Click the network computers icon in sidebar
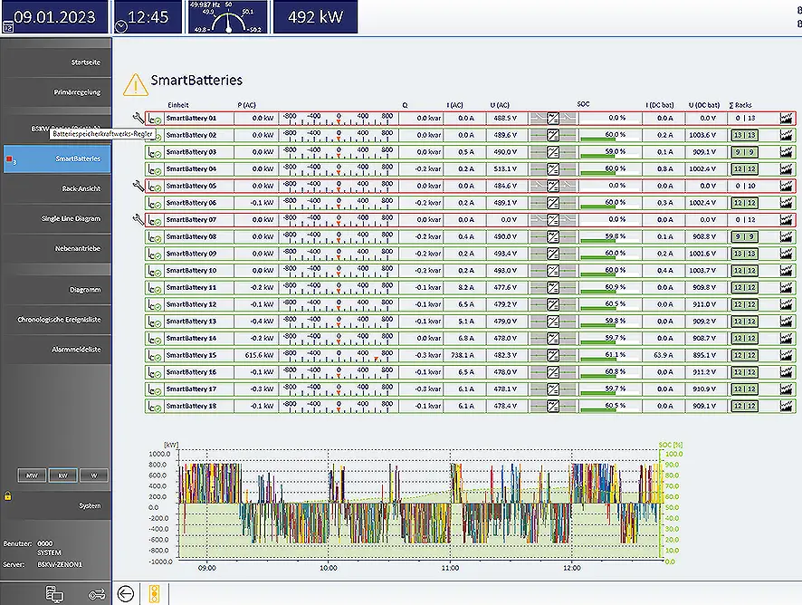 tap(54, 594)
